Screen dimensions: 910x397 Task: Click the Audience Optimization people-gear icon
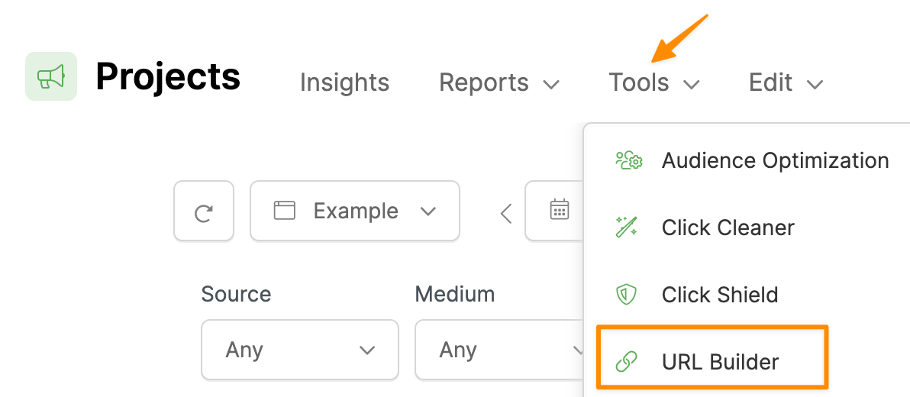(629, 160)
